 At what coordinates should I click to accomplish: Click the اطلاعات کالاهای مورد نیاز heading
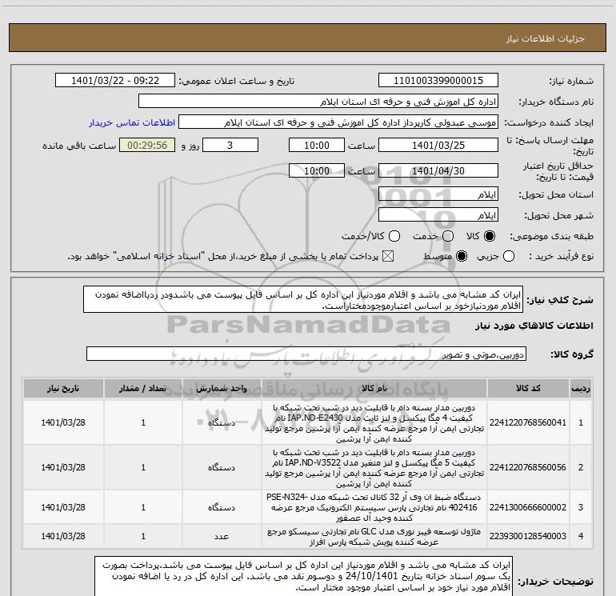point(534,326)
